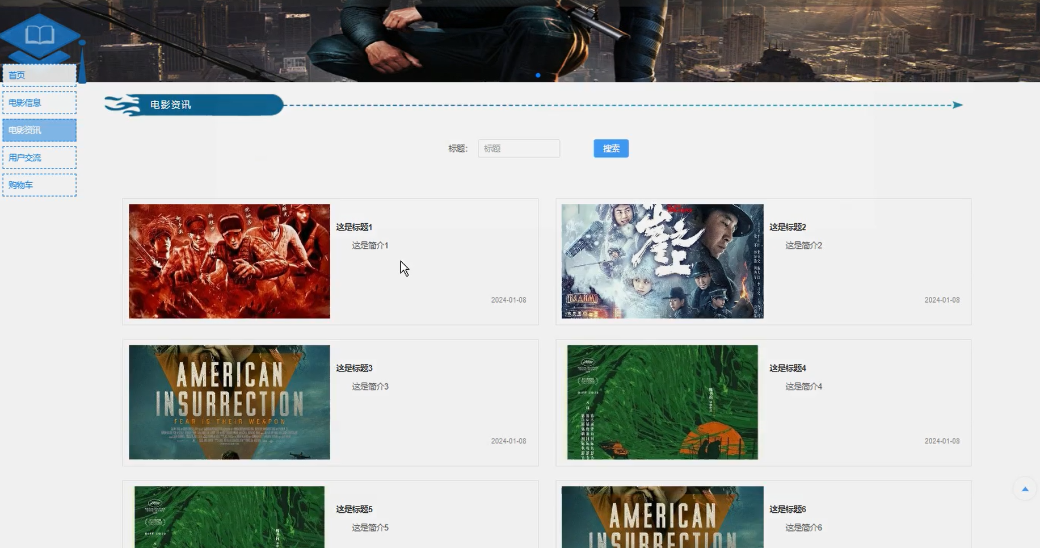Click the back-to-top arrow button
The width and height of the screenshot is (1040, 548).
click(1025, 489)
